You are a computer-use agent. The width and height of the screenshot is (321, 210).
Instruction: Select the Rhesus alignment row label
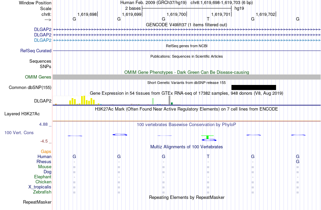[x=44, y=161]
